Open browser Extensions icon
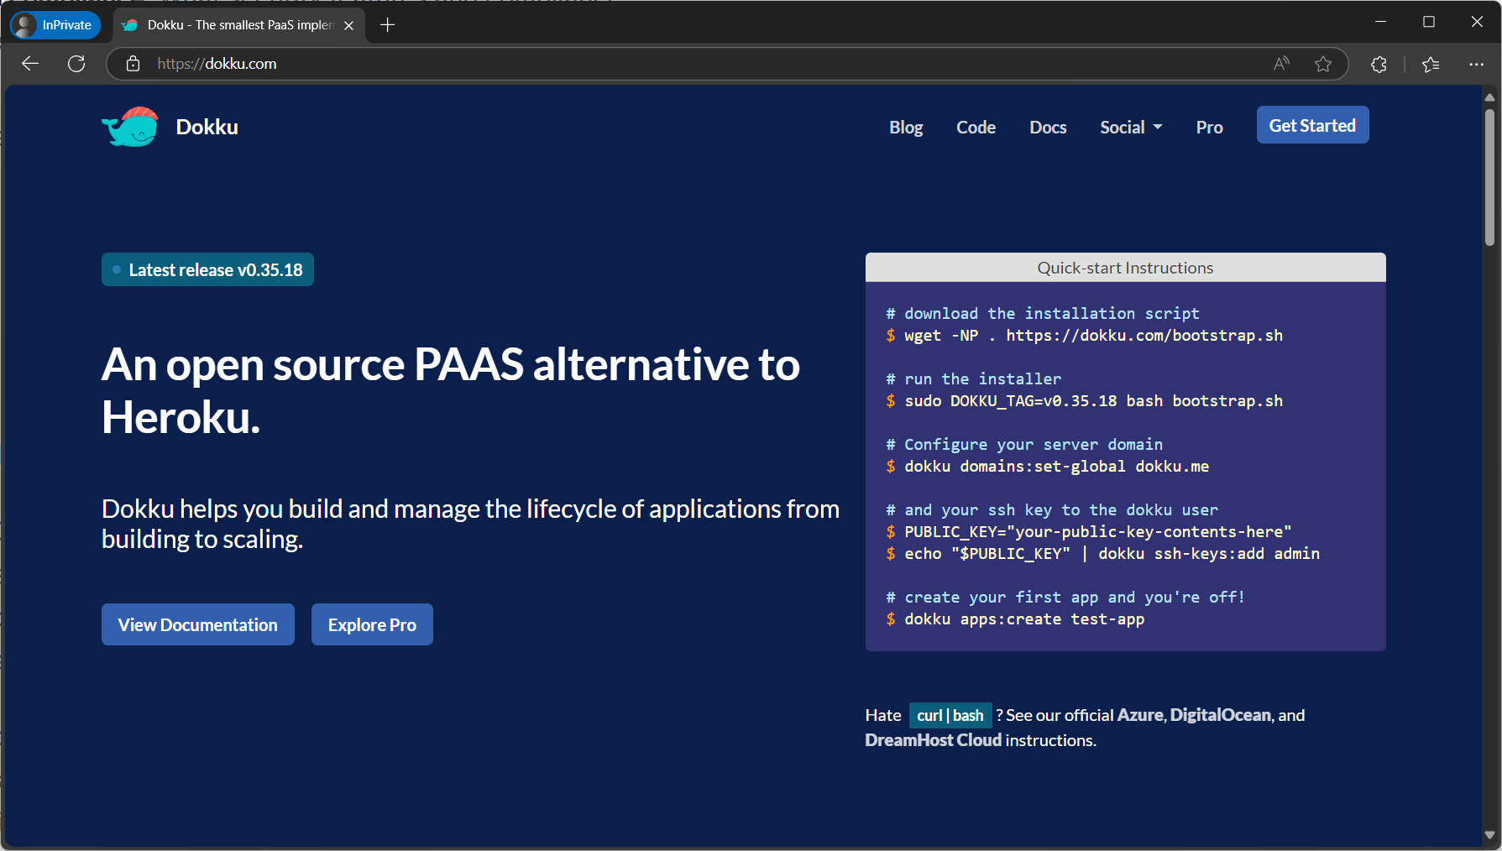The width and height of the screenshot is (1502, 851). coord(1378,63)
